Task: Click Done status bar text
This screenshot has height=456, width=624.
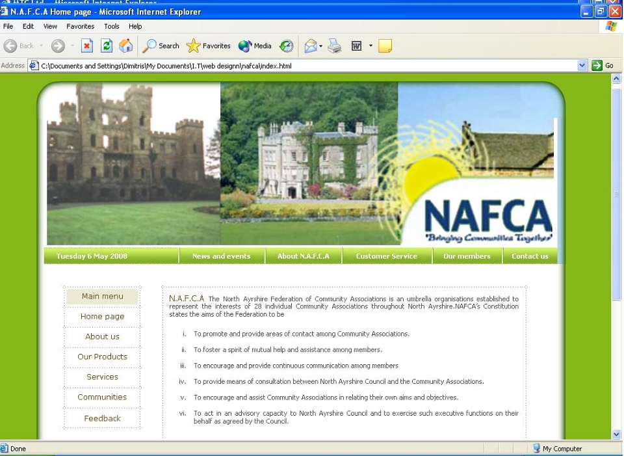Action: tap(18, 449)
